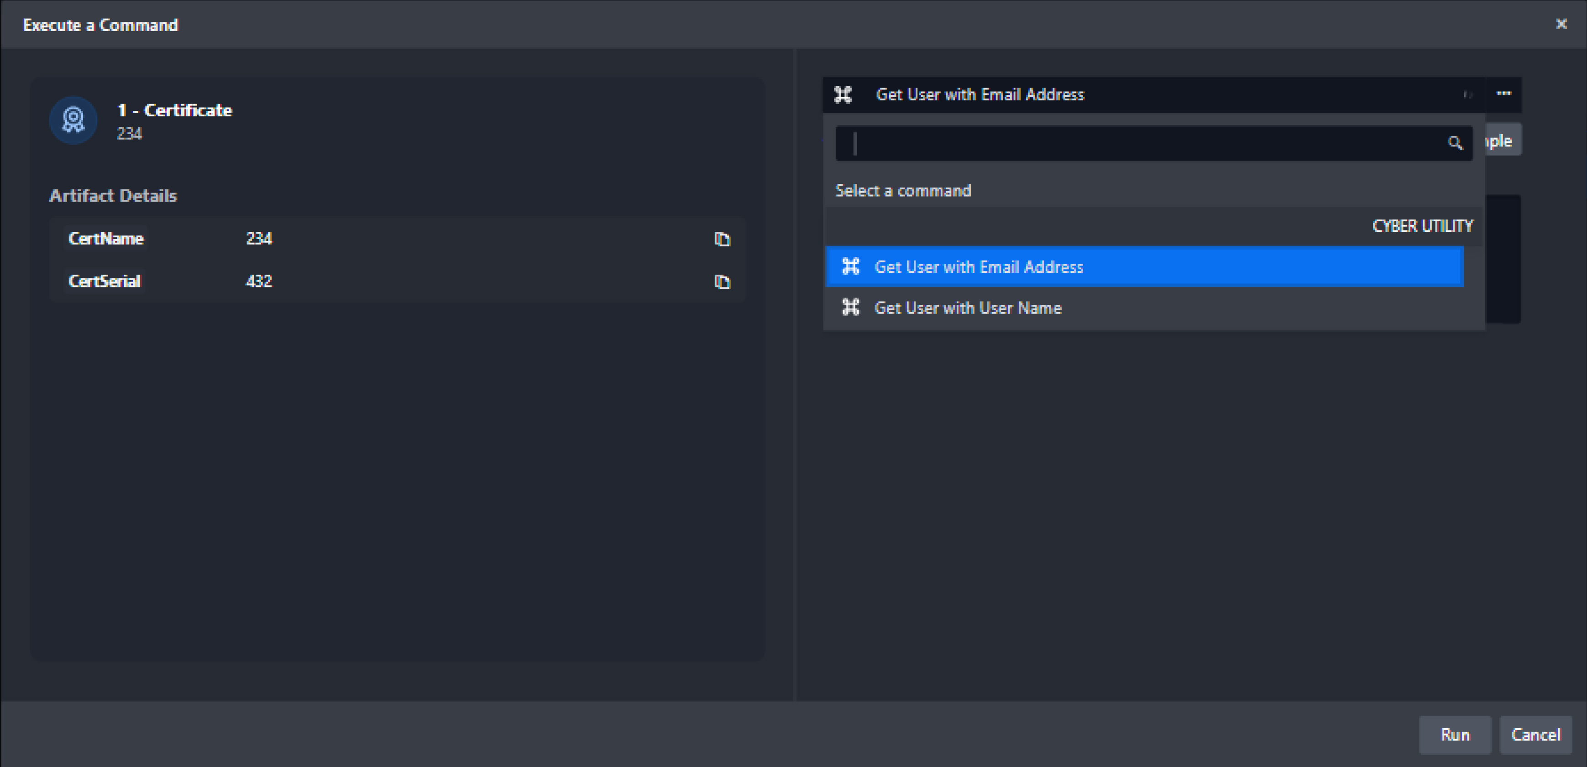The height and width of the screenshot is (767, 1587).
Task: Click the 1 - Certificate artifact title
Action: point(174,110)
